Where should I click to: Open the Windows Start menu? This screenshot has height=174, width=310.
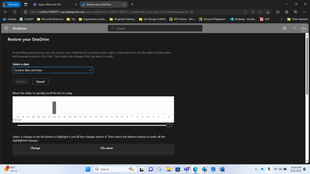(88, 169)
